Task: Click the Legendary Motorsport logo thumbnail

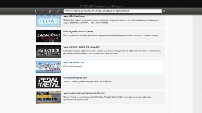Action: [49, 36]
